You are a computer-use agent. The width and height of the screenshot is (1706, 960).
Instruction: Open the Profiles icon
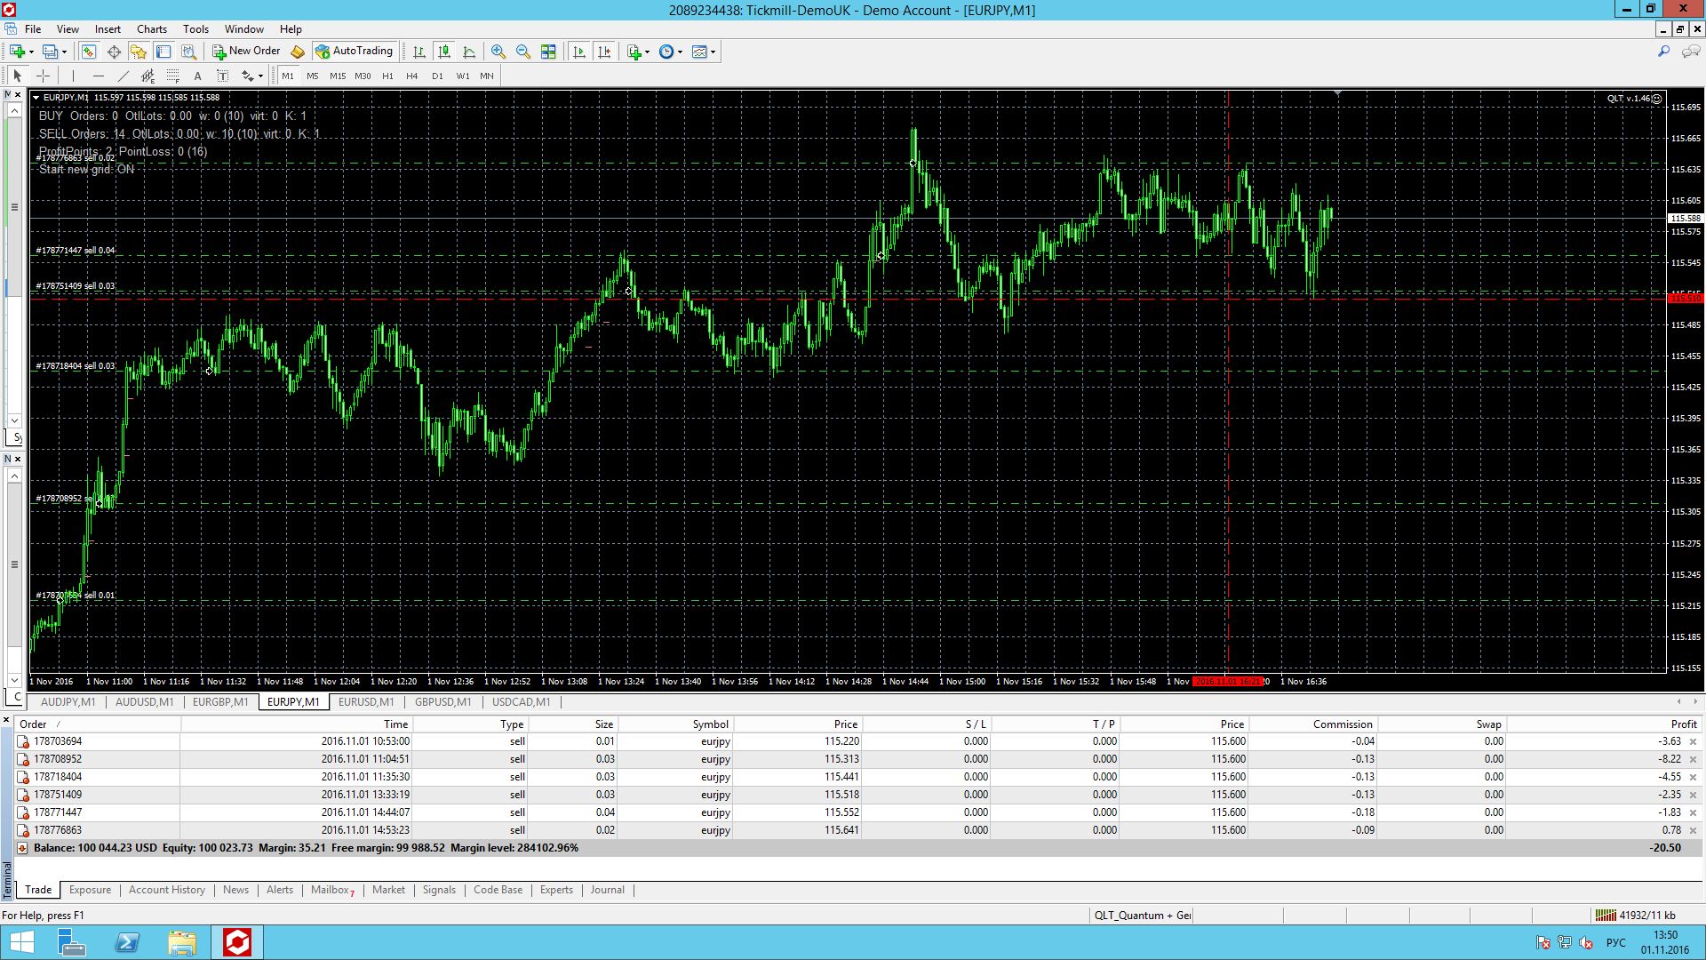tap(51, 52)
